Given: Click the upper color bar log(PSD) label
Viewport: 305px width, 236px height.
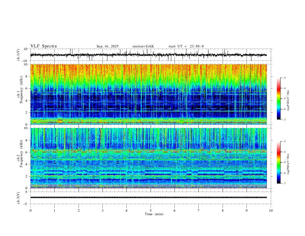Looking at the screenshot, I should (x=288, y=100).
